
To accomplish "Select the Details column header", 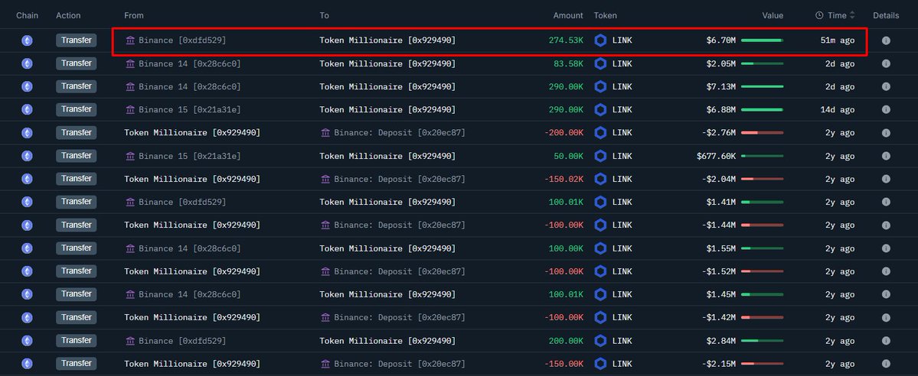I will tap(886, 15).
